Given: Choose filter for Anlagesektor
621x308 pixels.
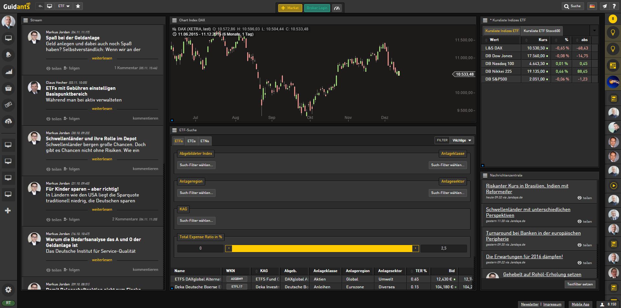Looking at the screenshot, I should (x=448, y=193).
